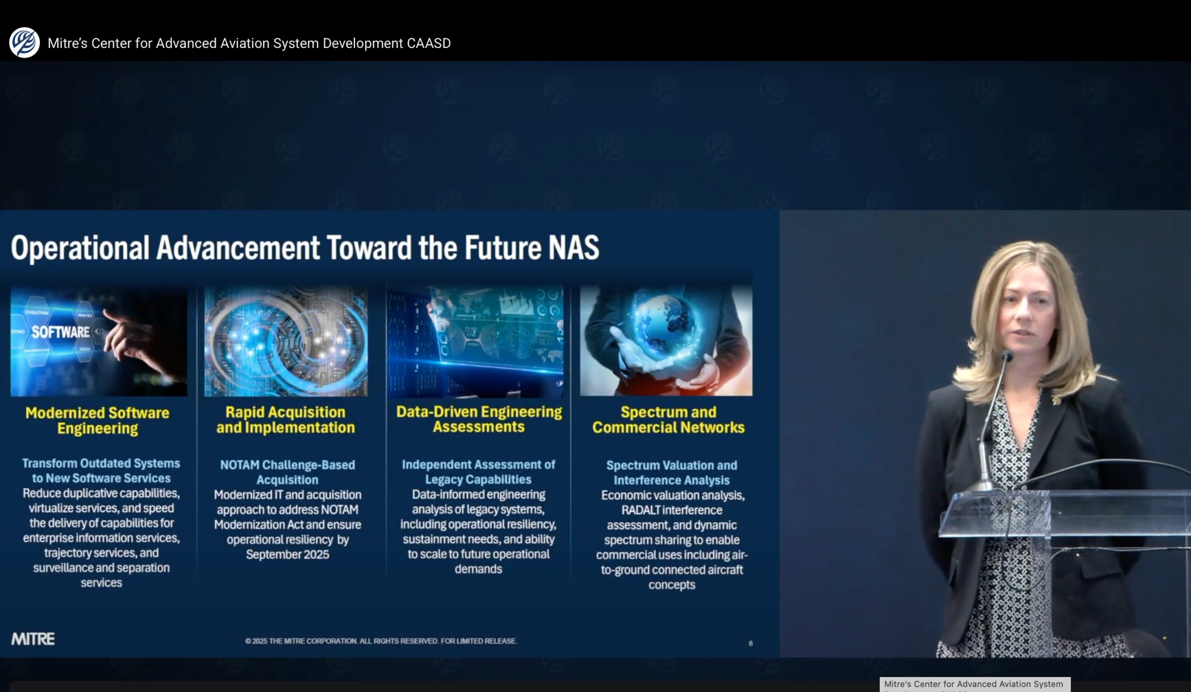Click the slide page number 8
1191x692 pixels.
click(750, 643)
